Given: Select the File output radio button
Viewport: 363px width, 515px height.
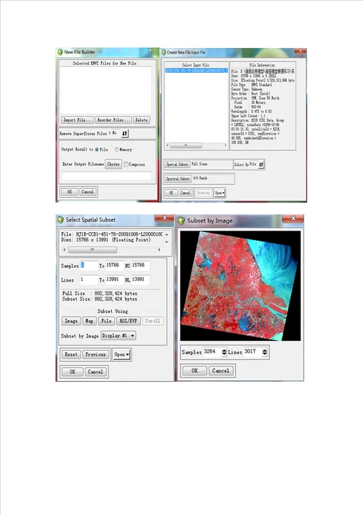Looking at the screenshot, I should [x=97, y=149].
